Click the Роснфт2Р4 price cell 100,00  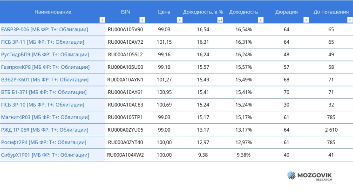[164, 142]
